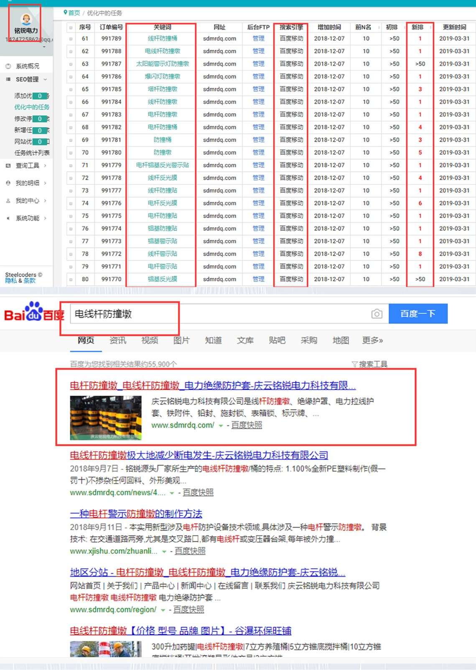Click sort arrows on 前N名 column header
The width and height of the screenshot is (476, 670).
click(x=379, y=27)
